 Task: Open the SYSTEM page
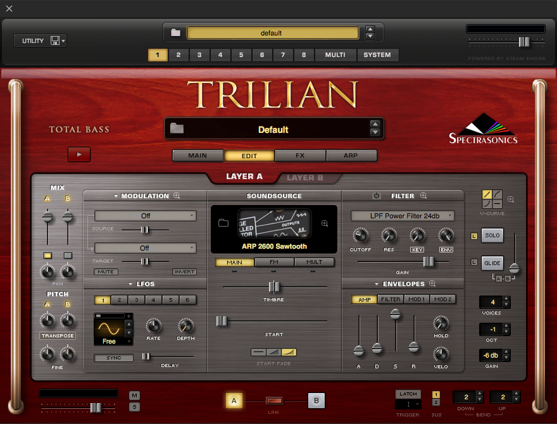point(377,55)
